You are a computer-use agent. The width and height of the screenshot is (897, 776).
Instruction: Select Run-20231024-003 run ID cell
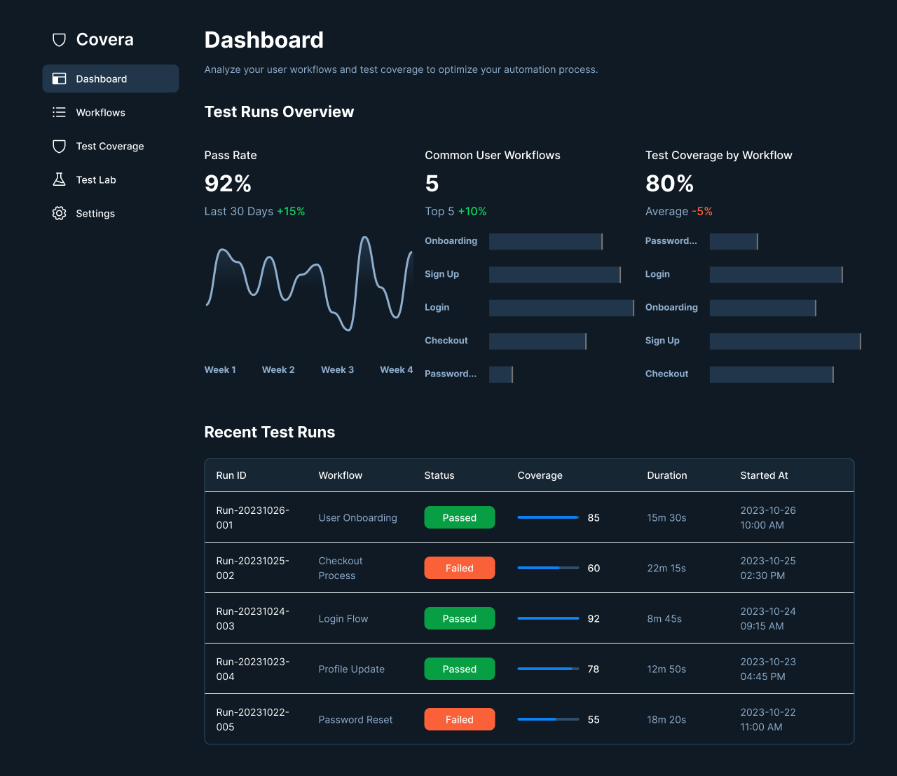click(253, 619)
